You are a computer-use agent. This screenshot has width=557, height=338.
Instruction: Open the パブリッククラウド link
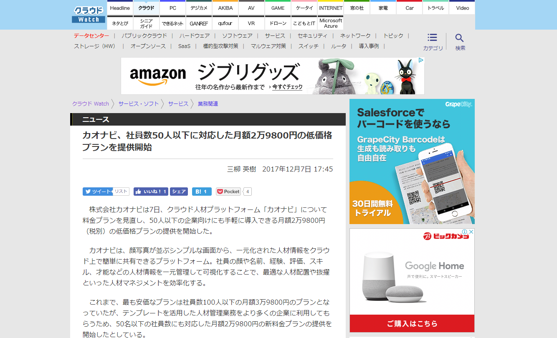(144, 36)
